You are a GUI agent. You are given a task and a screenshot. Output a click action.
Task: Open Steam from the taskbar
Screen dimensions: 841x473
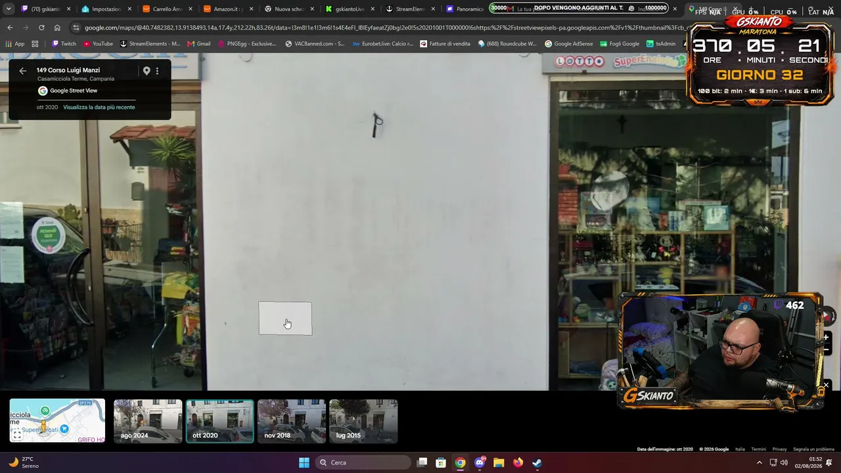[x=537, y=462]
